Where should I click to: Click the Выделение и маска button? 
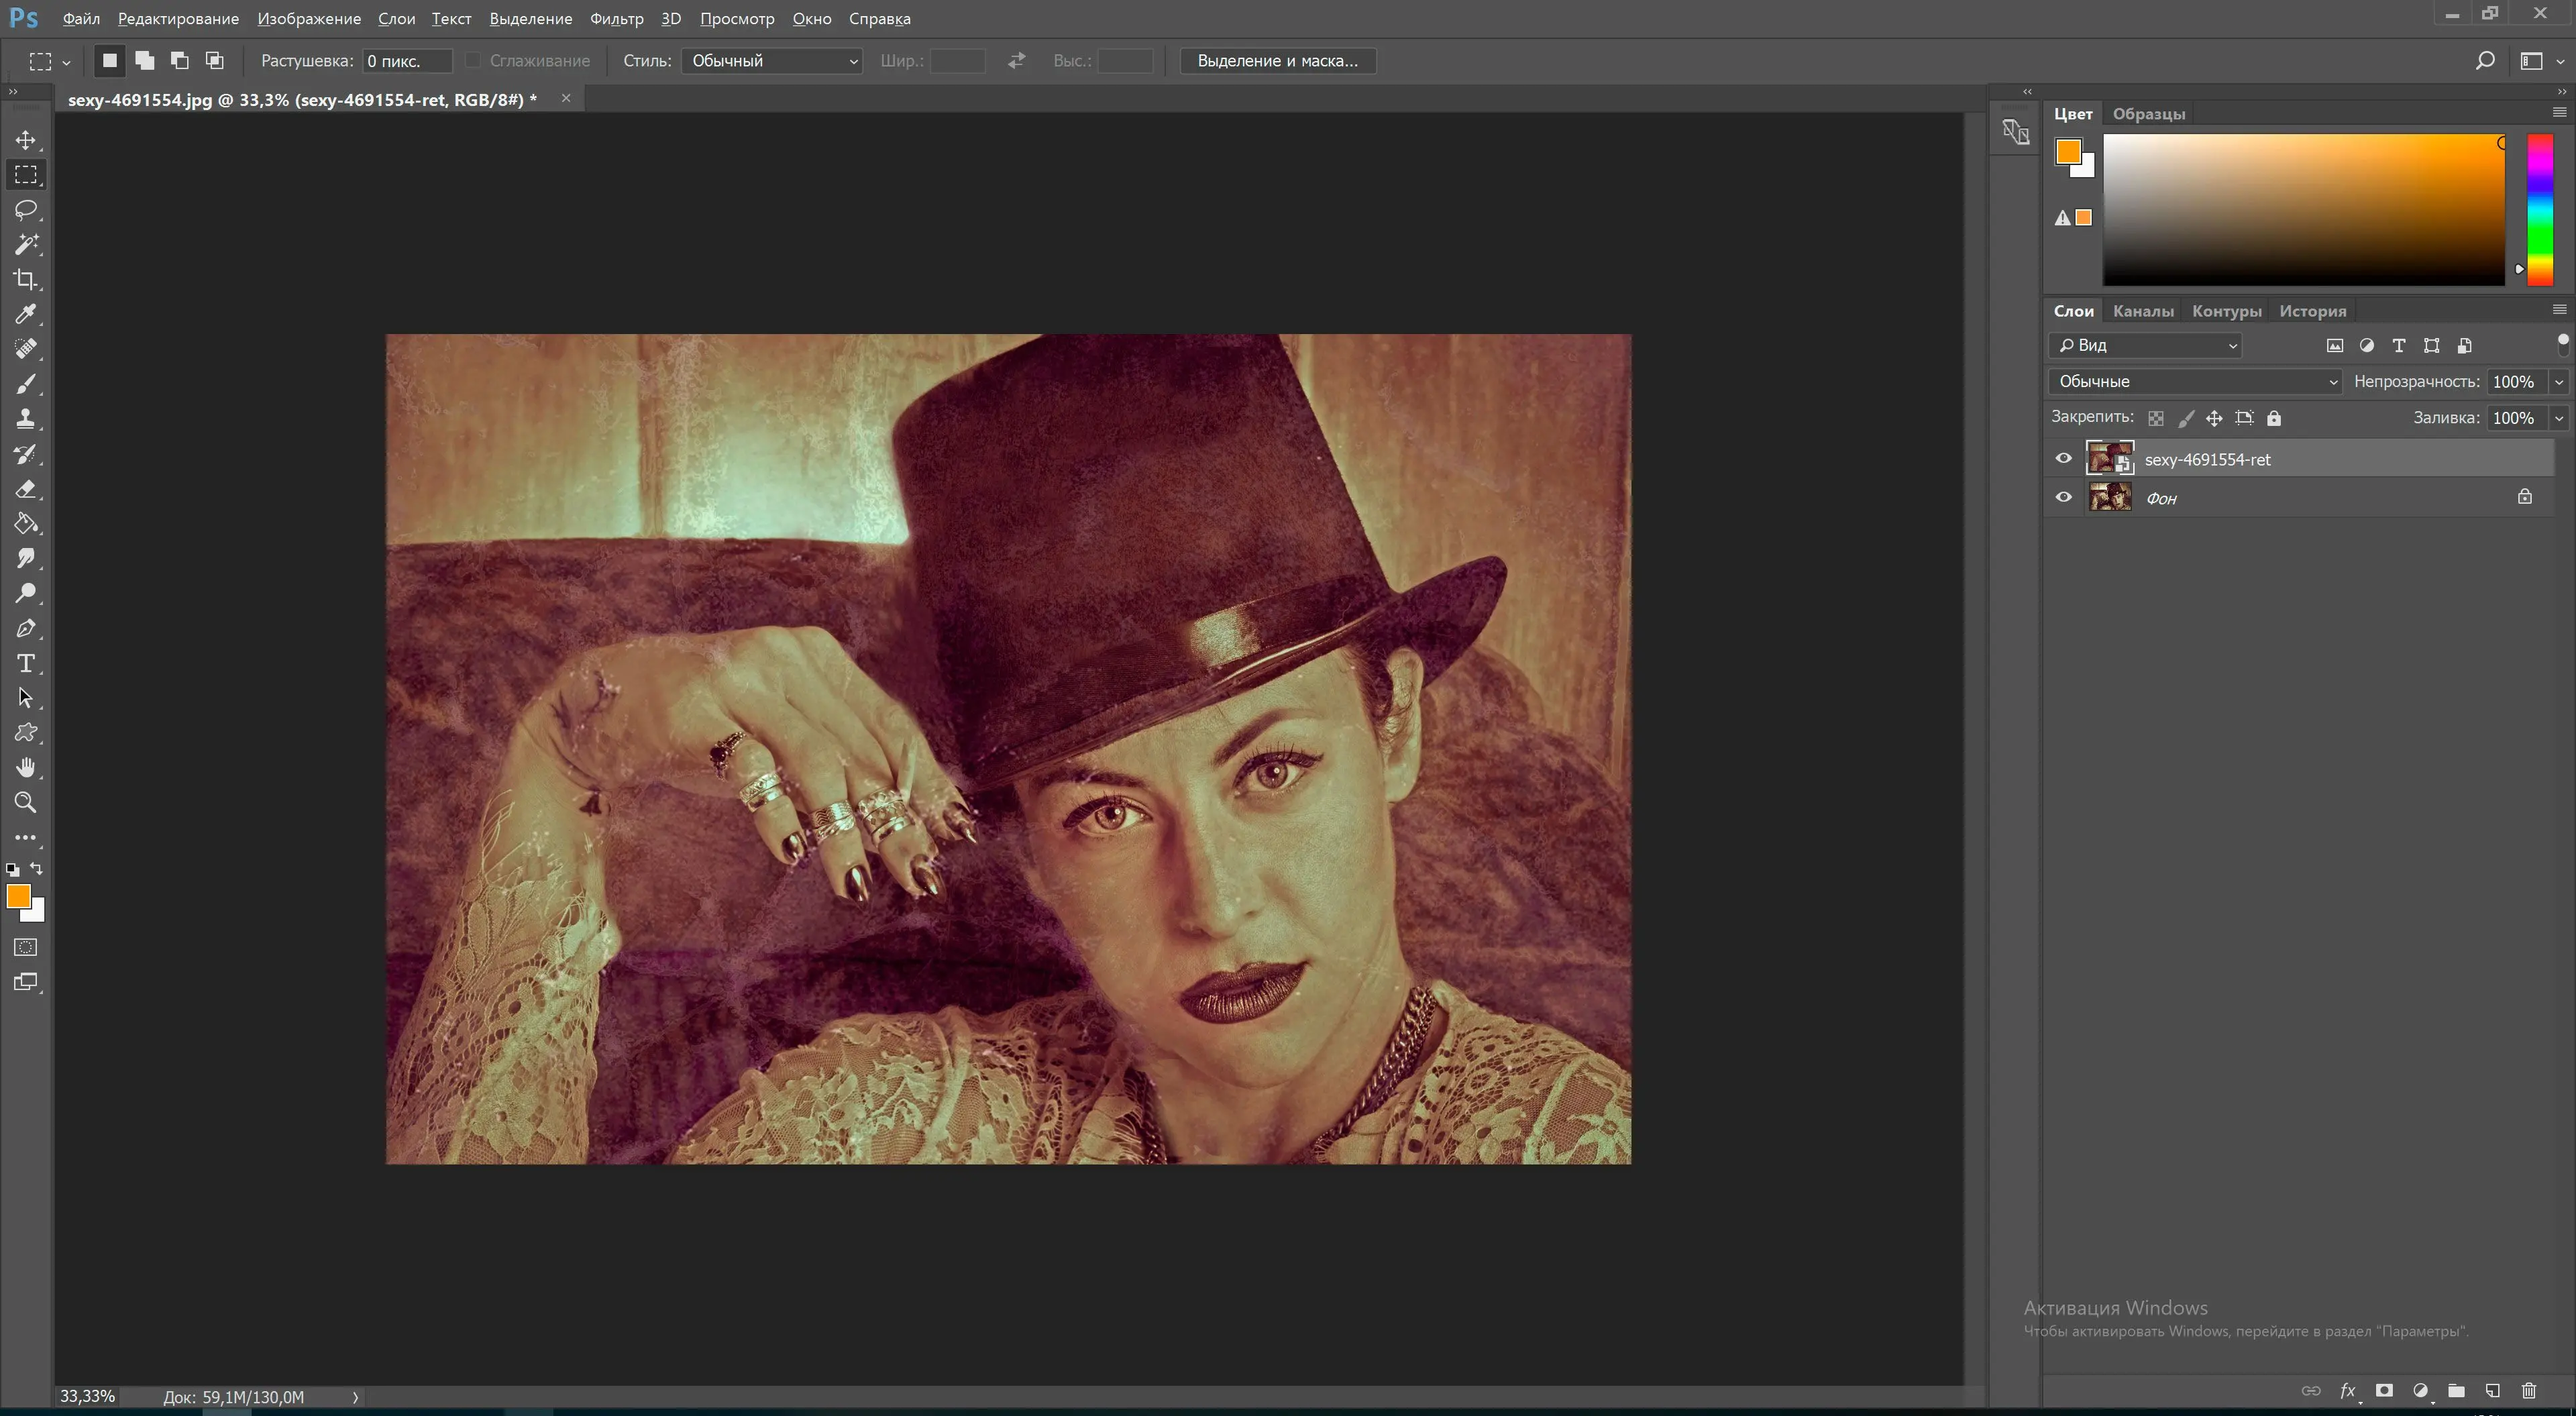(x=1277, y=60)
